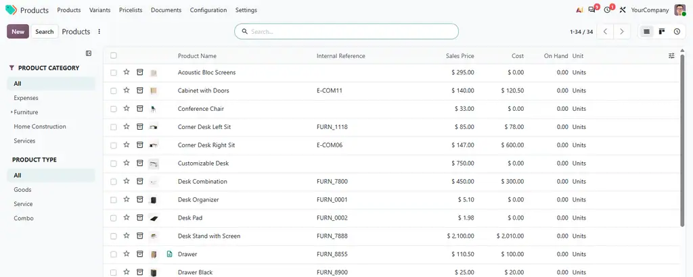Open the user avatar menu
Screen dimensions: 693x277
679,9
